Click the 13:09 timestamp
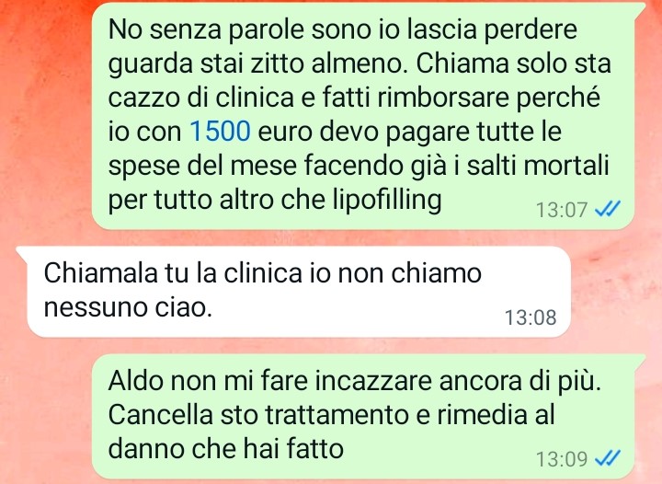The height and width of the screenshot is (484, 662). (562, 459)
